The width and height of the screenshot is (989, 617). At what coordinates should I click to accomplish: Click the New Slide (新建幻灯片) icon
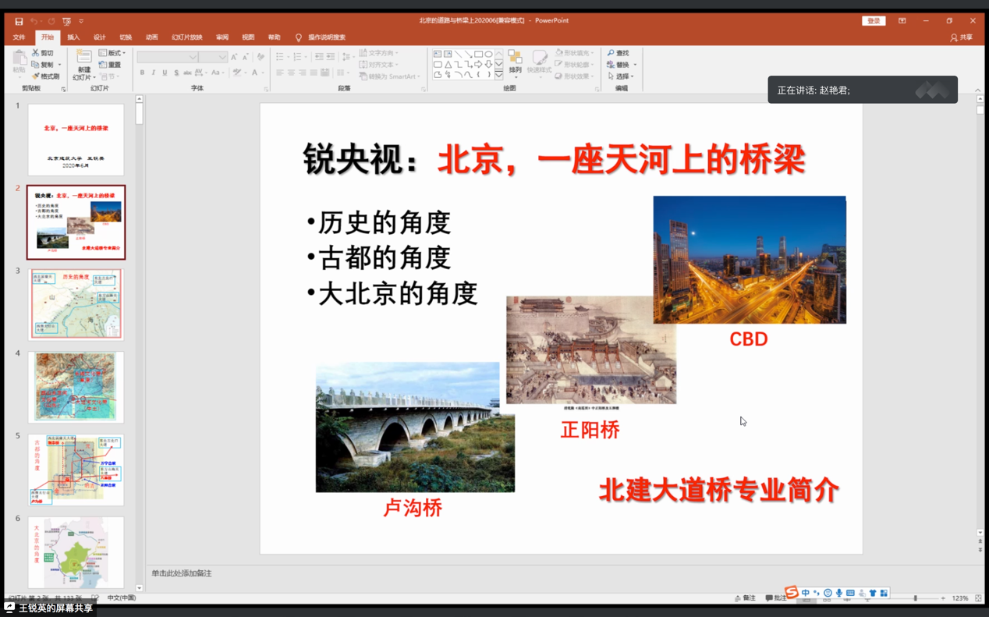tap(83, 58)
